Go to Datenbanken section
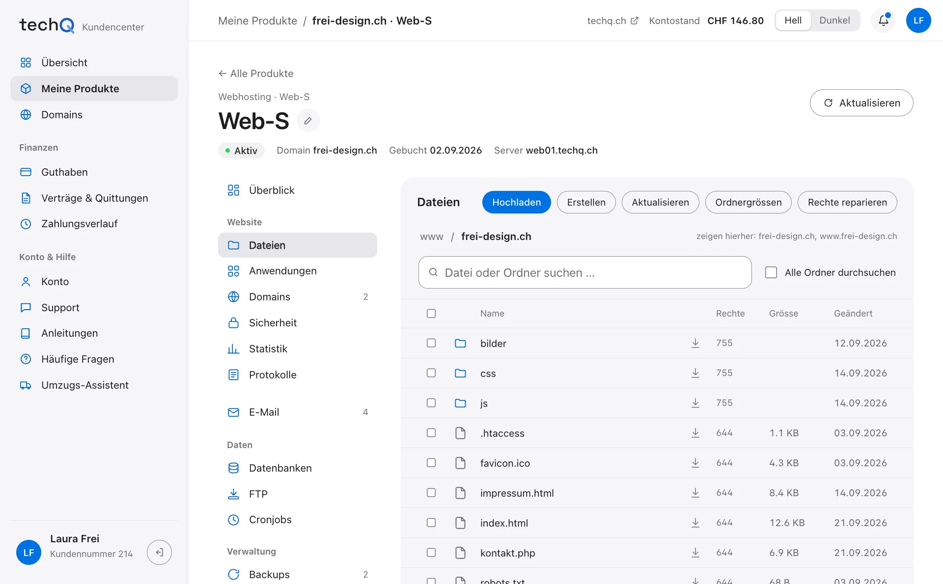 pos(297,468)
